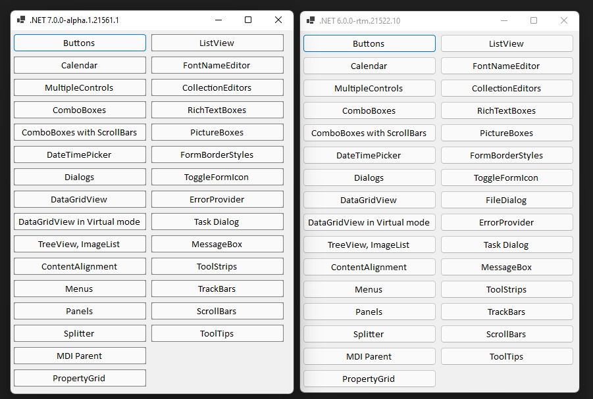
Task: Open PictureBoxes in the .NET 6.0.0 window
Action: click(507, 133)
